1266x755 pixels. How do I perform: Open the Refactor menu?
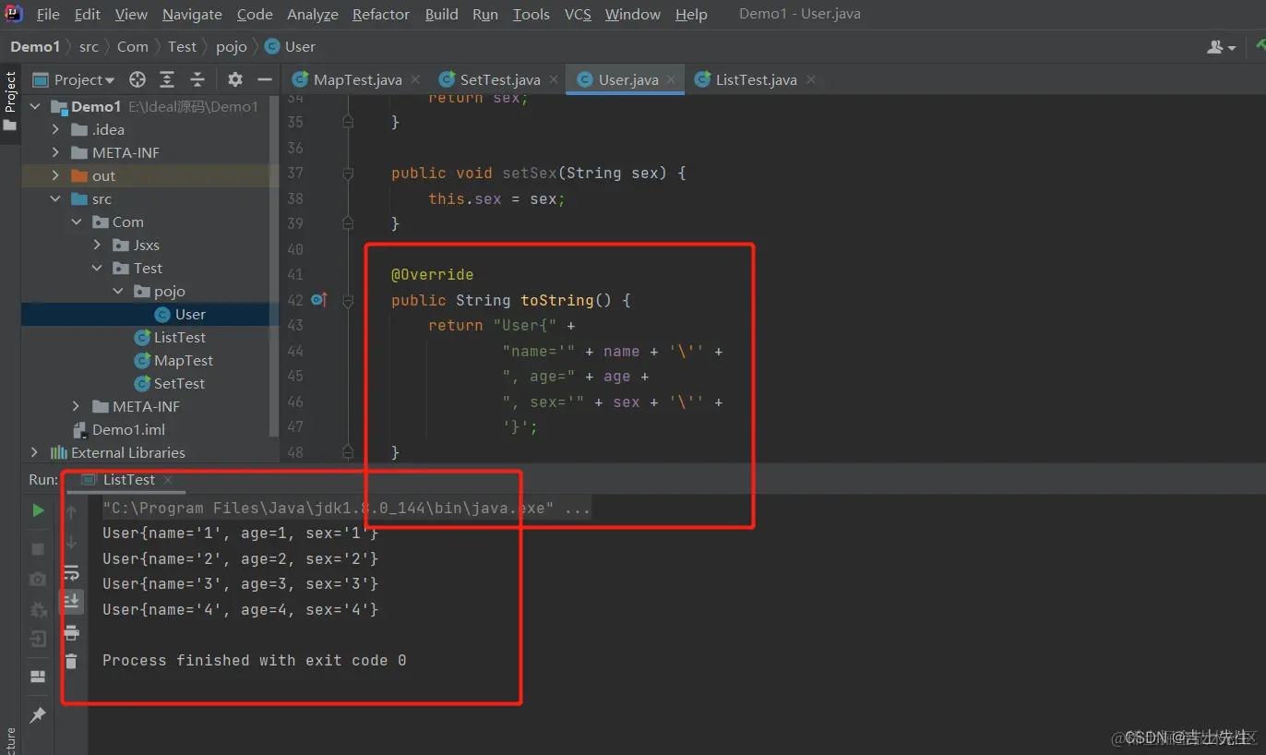click(381, 15)
